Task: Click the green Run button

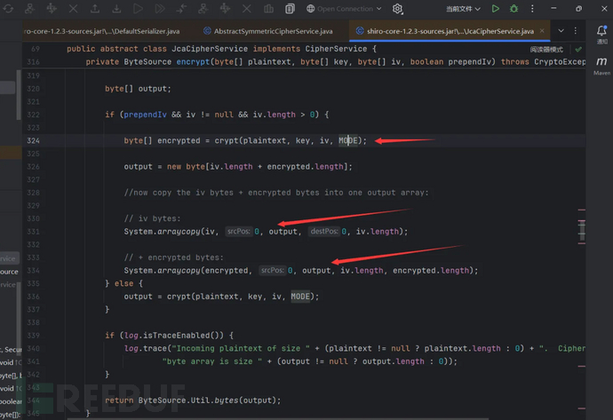Action: [x=496, y=9]
